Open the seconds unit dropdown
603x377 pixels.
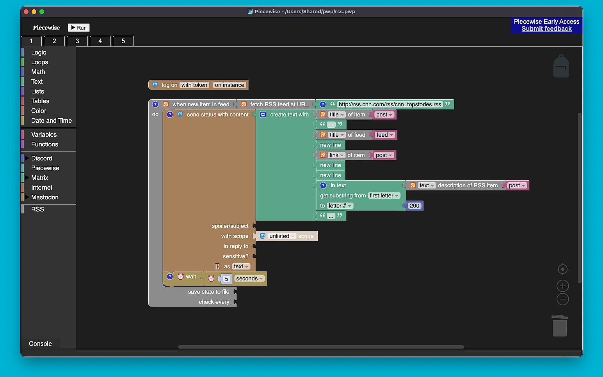250,278
